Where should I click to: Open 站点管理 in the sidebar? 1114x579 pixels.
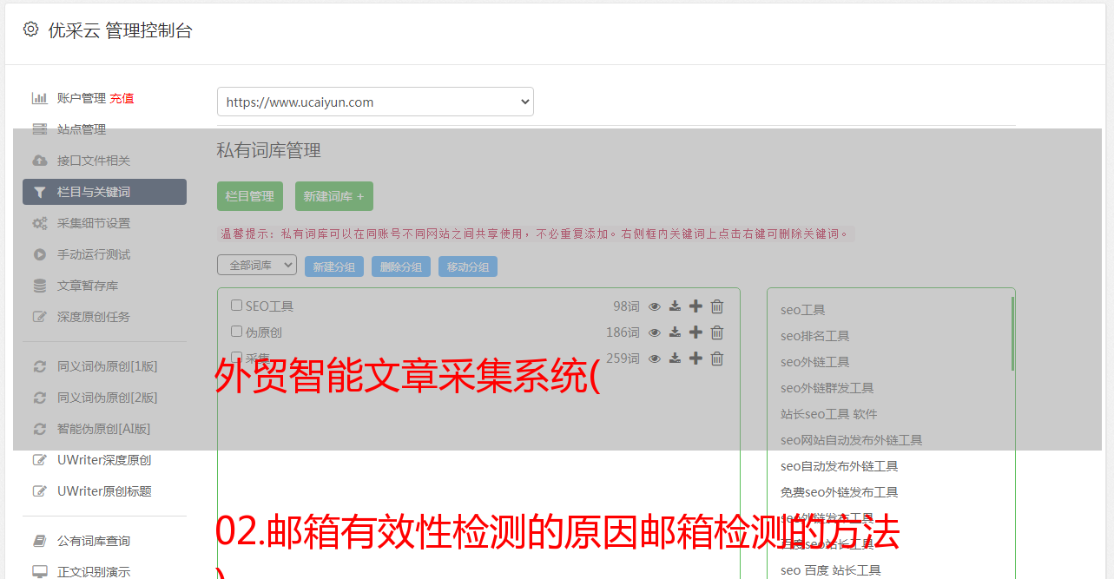(x=82, y=129)
